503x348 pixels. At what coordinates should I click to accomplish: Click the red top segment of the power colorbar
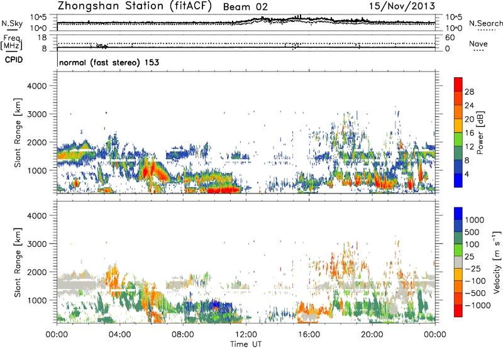point(458,84)
